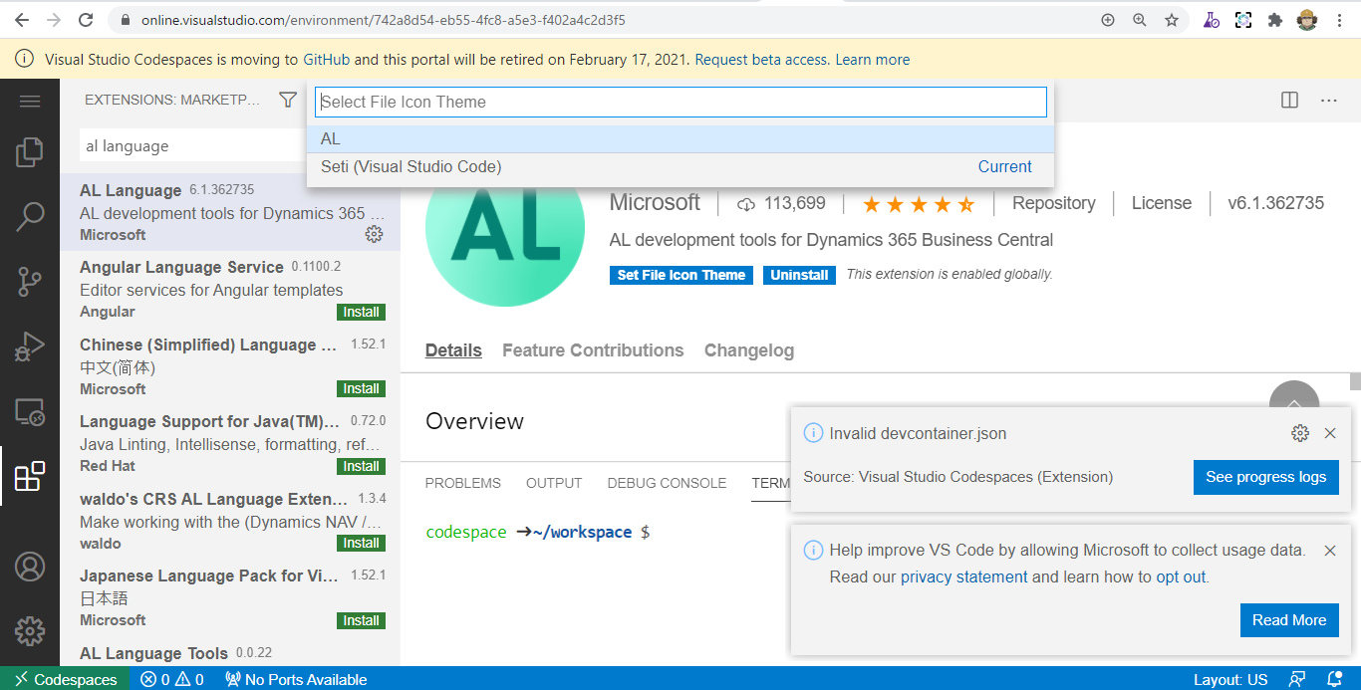Image resolution: width=1361 pixels, height=690 pixels.
Task: Open the Accounts icon in activity bar
Action: tap(30, 566)
